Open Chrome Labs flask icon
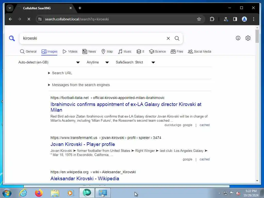Viewport: 264px width, 198px height. [x=226, y=19]
